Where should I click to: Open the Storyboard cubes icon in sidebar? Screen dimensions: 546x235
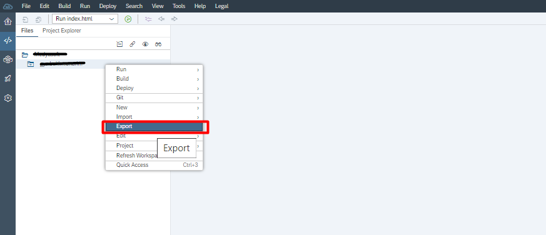[8, 59]
